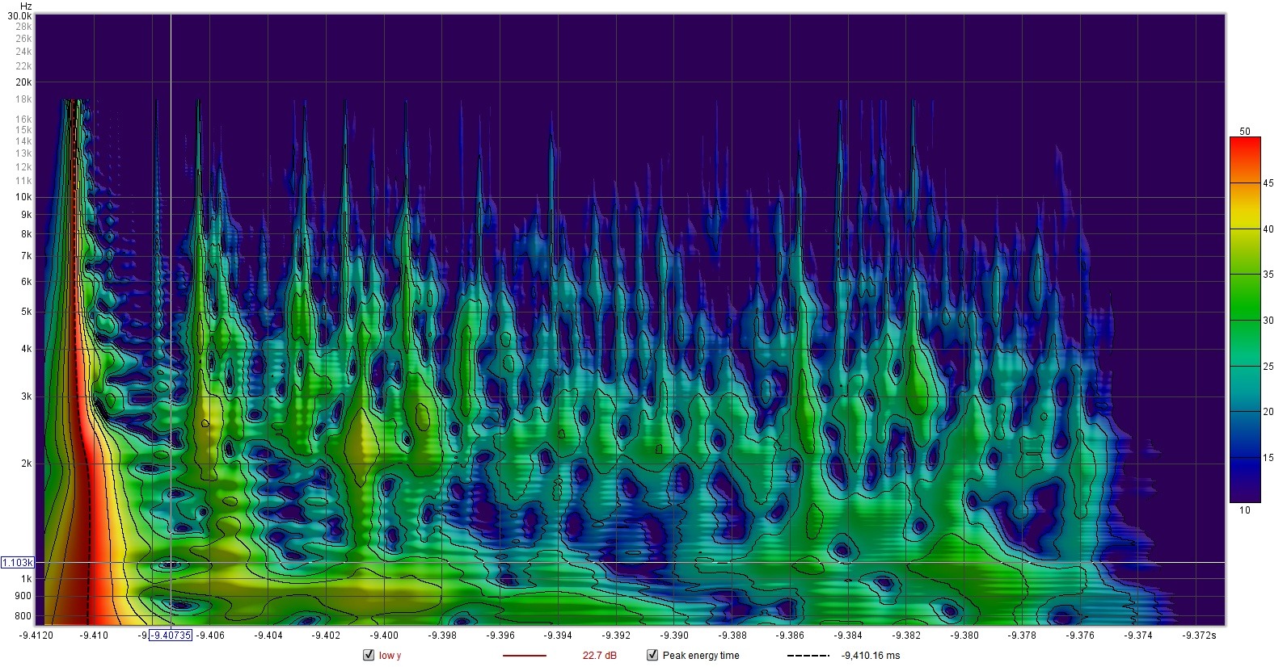Click the 15 tick on the dB scale
Screen dimensions: 1287x667
(x=1268, y=458)
